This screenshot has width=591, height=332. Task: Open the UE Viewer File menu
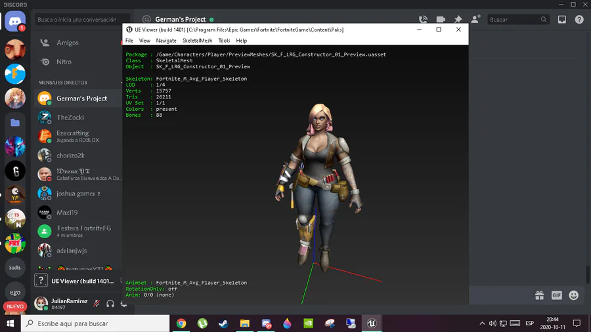[x=129, y=41]
